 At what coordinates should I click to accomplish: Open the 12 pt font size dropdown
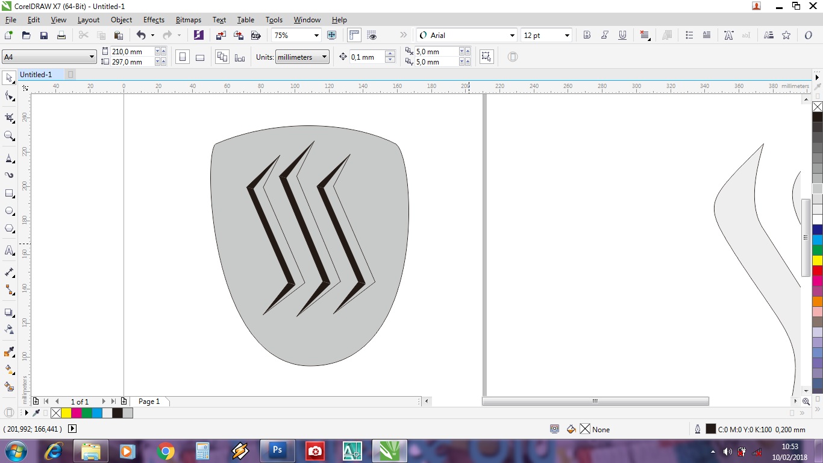click(567, 36)
